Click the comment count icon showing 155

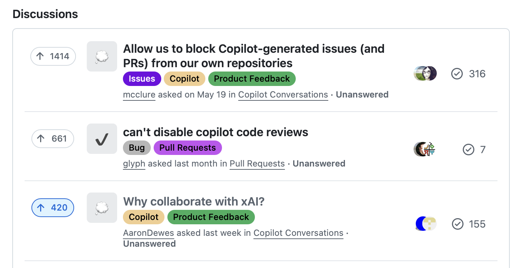coord(457,224)
